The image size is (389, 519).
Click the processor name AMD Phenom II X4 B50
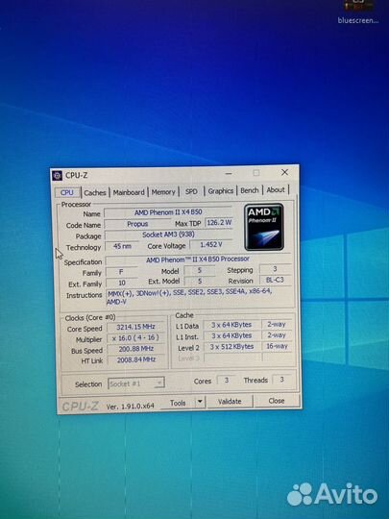click(168, 212)
